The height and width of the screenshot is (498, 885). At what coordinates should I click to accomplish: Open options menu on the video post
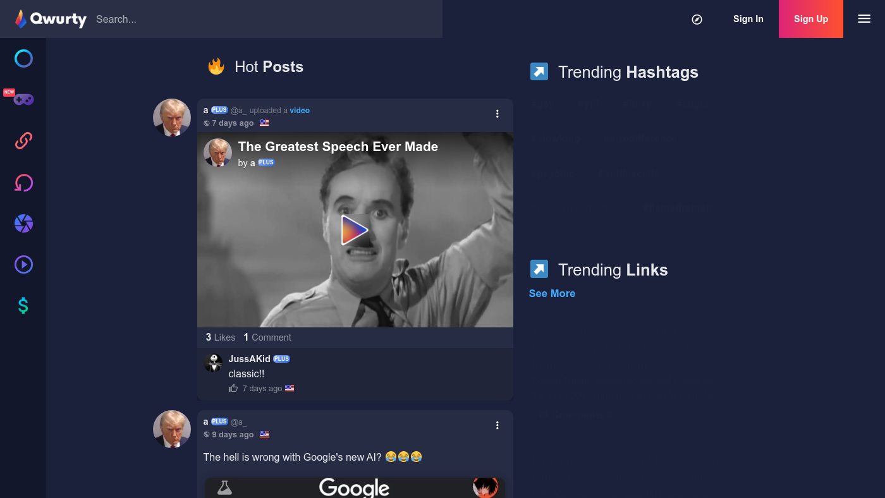(x=497, y=114)
